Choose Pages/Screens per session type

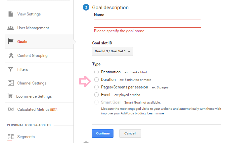click(96, 87)
